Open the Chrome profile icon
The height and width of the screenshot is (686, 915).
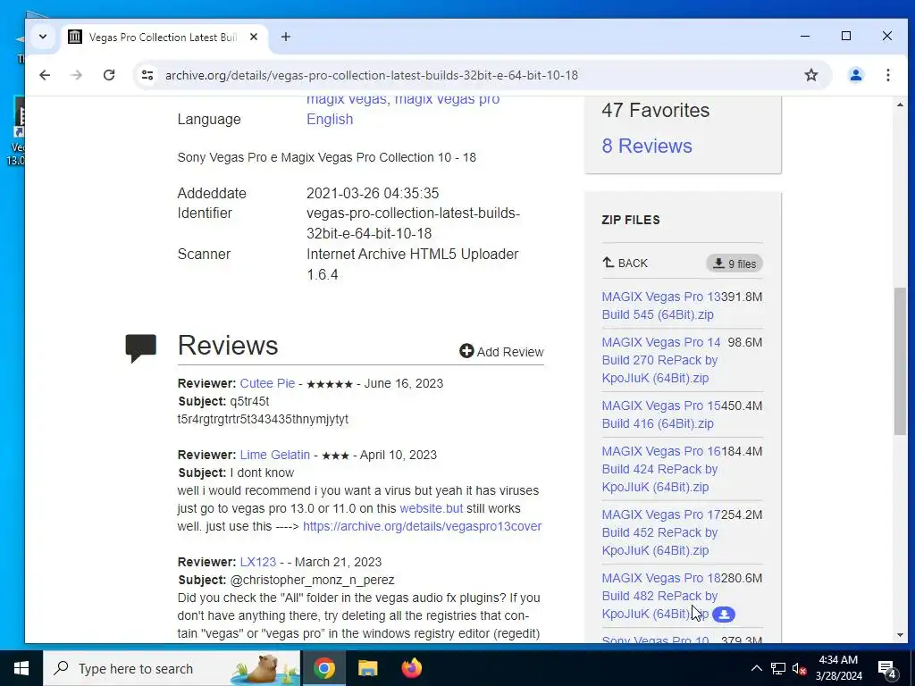tap(855, 75)
